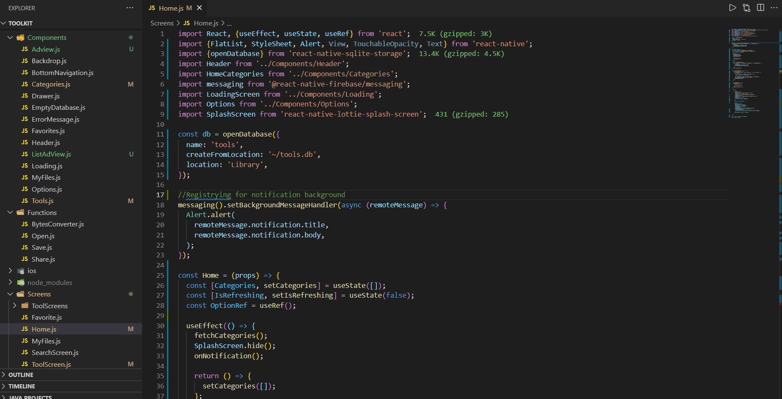Click the folder icon beside node_modules
Viewport: 782px width, 399px height.
pos(20,282)
